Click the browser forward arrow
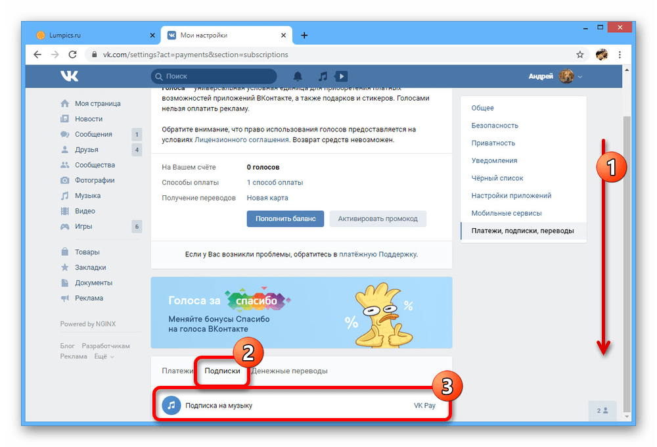 point(55,55)
